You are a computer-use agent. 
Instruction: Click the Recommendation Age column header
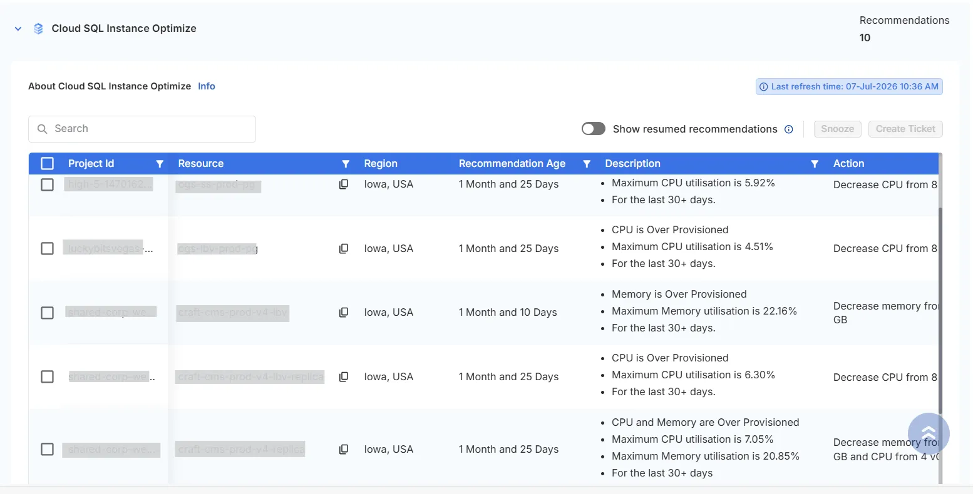coord(512,164)
